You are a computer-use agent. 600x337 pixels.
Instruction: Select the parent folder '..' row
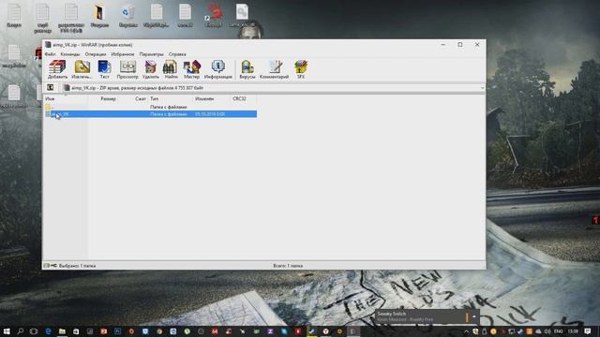click(x=150, y=107)
